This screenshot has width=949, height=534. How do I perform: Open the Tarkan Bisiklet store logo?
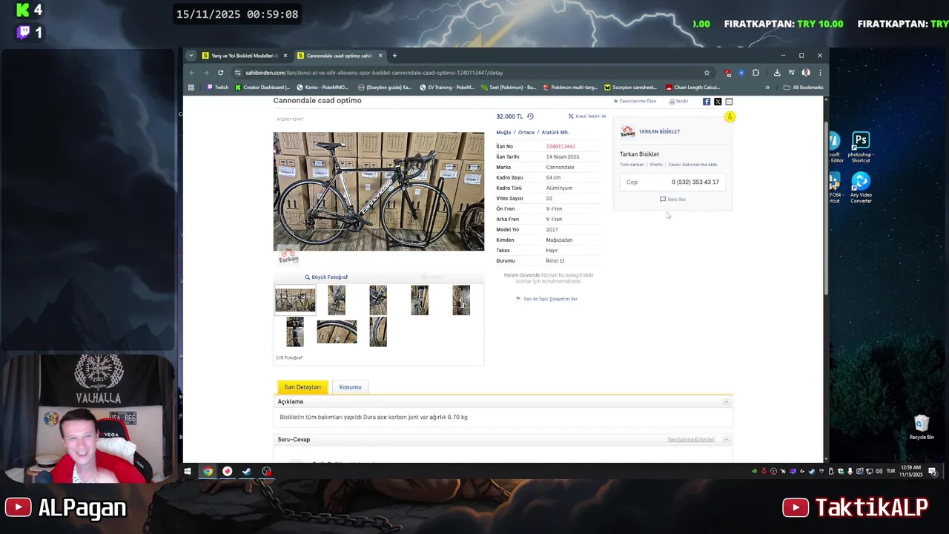pyautogui.click(x=627, y=131)
